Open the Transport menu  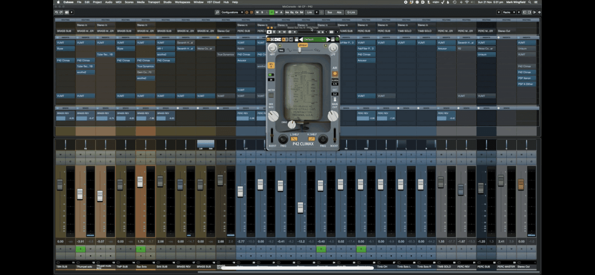coord(154,2)
